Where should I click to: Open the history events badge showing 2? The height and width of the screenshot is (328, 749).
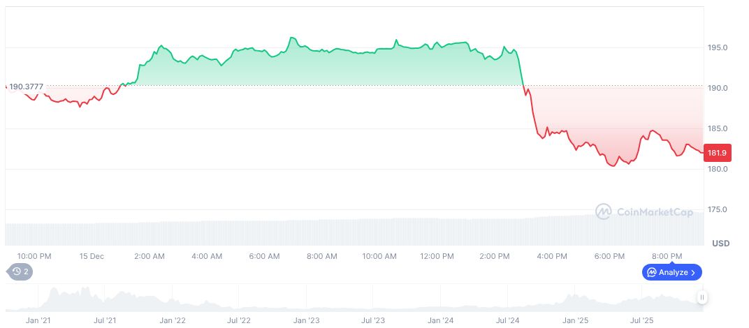click(x=20, y=272)
